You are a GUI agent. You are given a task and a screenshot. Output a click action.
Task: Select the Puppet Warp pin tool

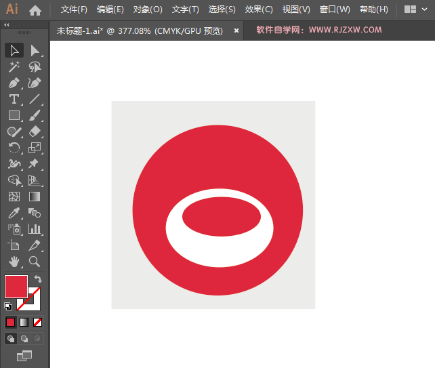tap(35, 164)
